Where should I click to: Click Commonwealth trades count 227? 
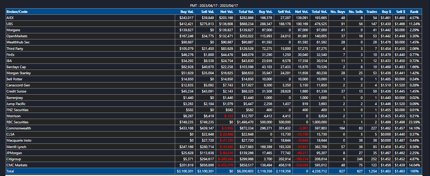point(375,128)
